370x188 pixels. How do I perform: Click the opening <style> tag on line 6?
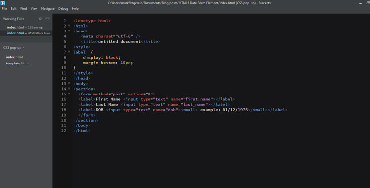[x=82, y=47]
